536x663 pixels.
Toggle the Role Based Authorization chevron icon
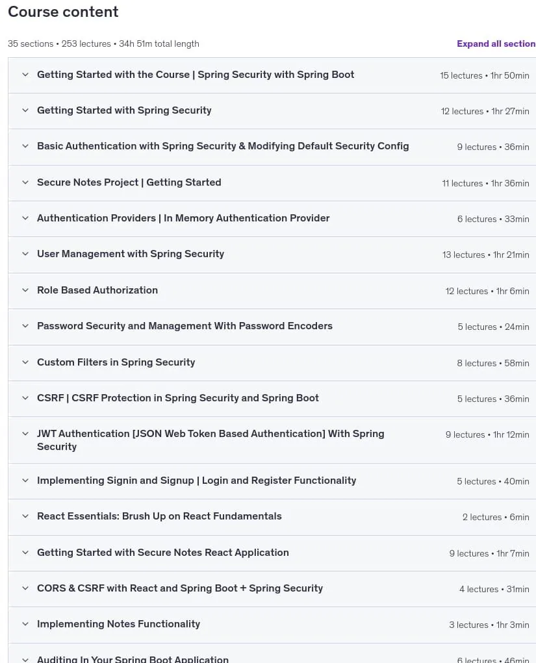click(25, 290)
